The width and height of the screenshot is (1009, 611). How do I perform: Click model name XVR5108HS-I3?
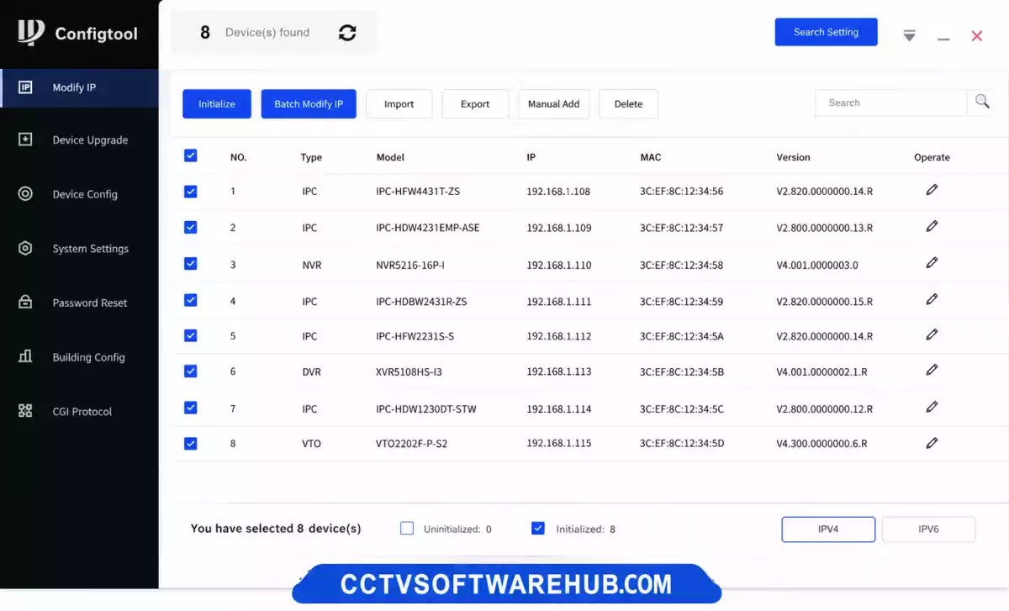408,371
